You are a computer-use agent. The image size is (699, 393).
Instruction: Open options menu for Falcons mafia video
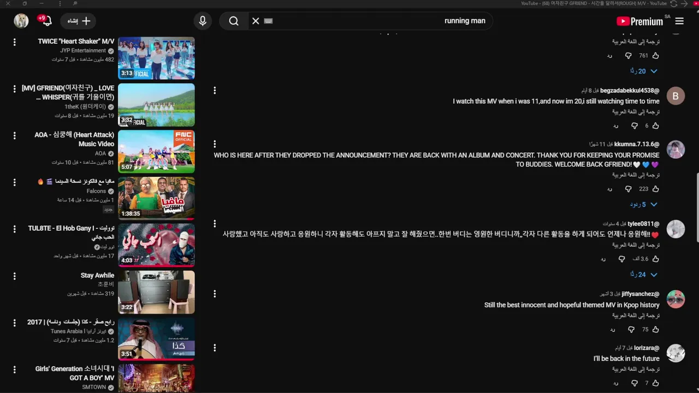pyautogui.click(x=14, y=182)
